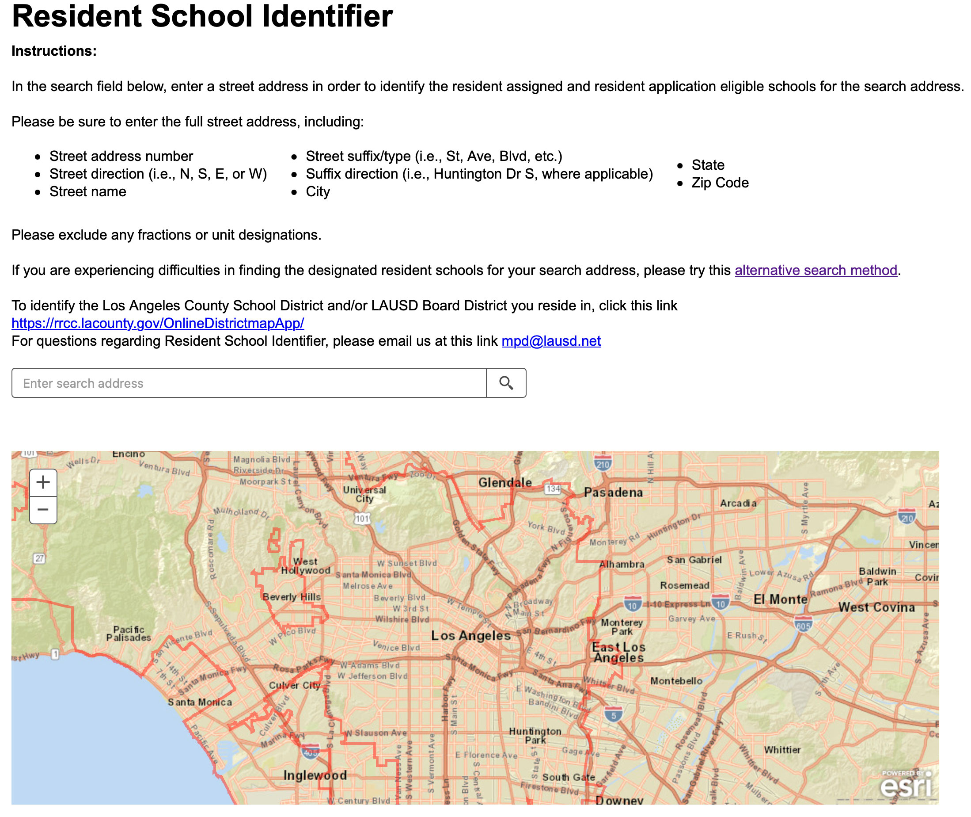Click the Beverly Hills map label
The image size is (971, 817).
[292, 597]
